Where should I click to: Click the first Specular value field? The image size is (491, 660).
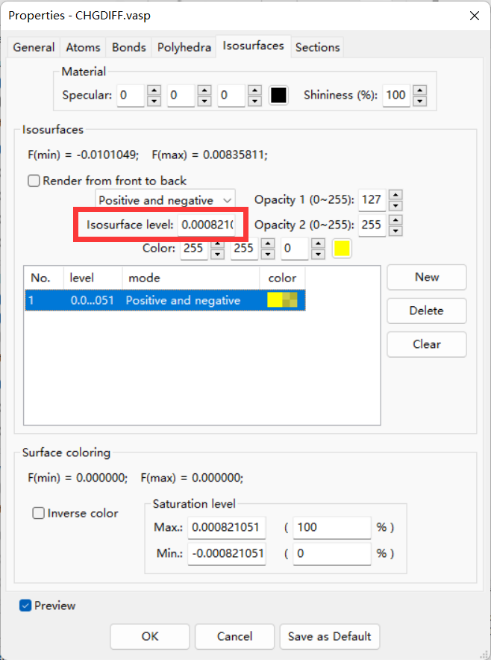131,95
